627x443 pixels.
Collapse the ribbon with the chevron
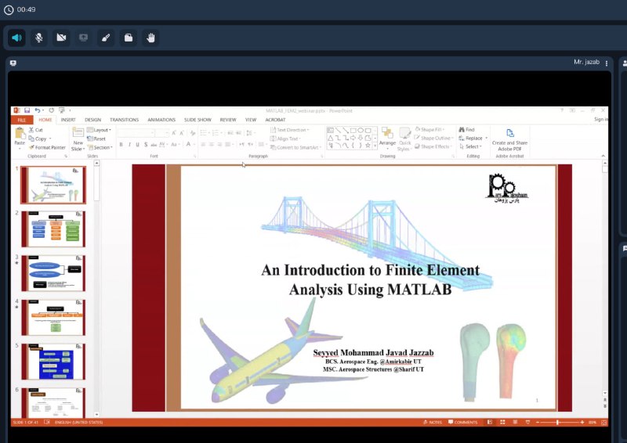[x=603, y=156]
